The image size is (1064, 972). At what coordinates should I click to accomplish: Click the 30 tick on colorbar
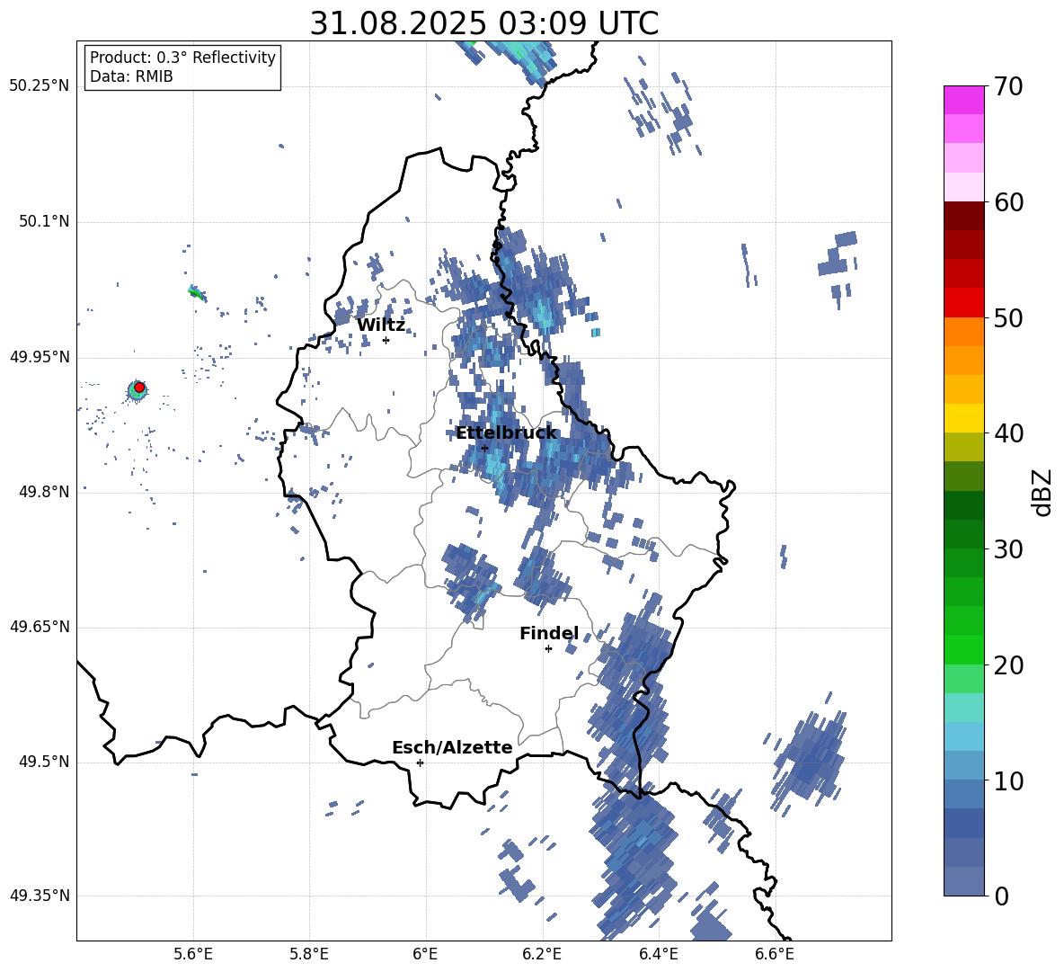click(1008, 549)
